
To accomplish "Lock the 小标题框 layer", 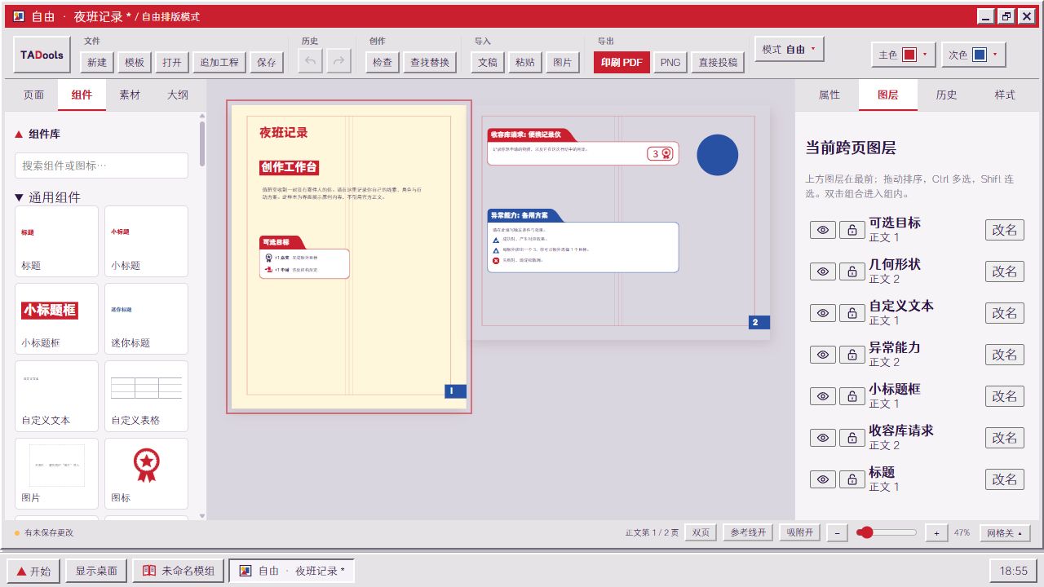I will pyautogui.click(x=852, y=396).
